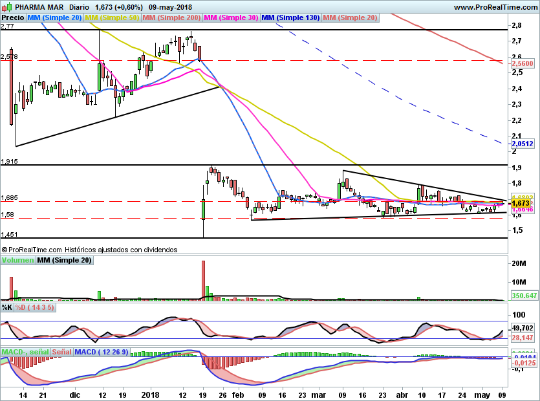Select the MACD-, señal histogram label

click(x=25, y=352)
